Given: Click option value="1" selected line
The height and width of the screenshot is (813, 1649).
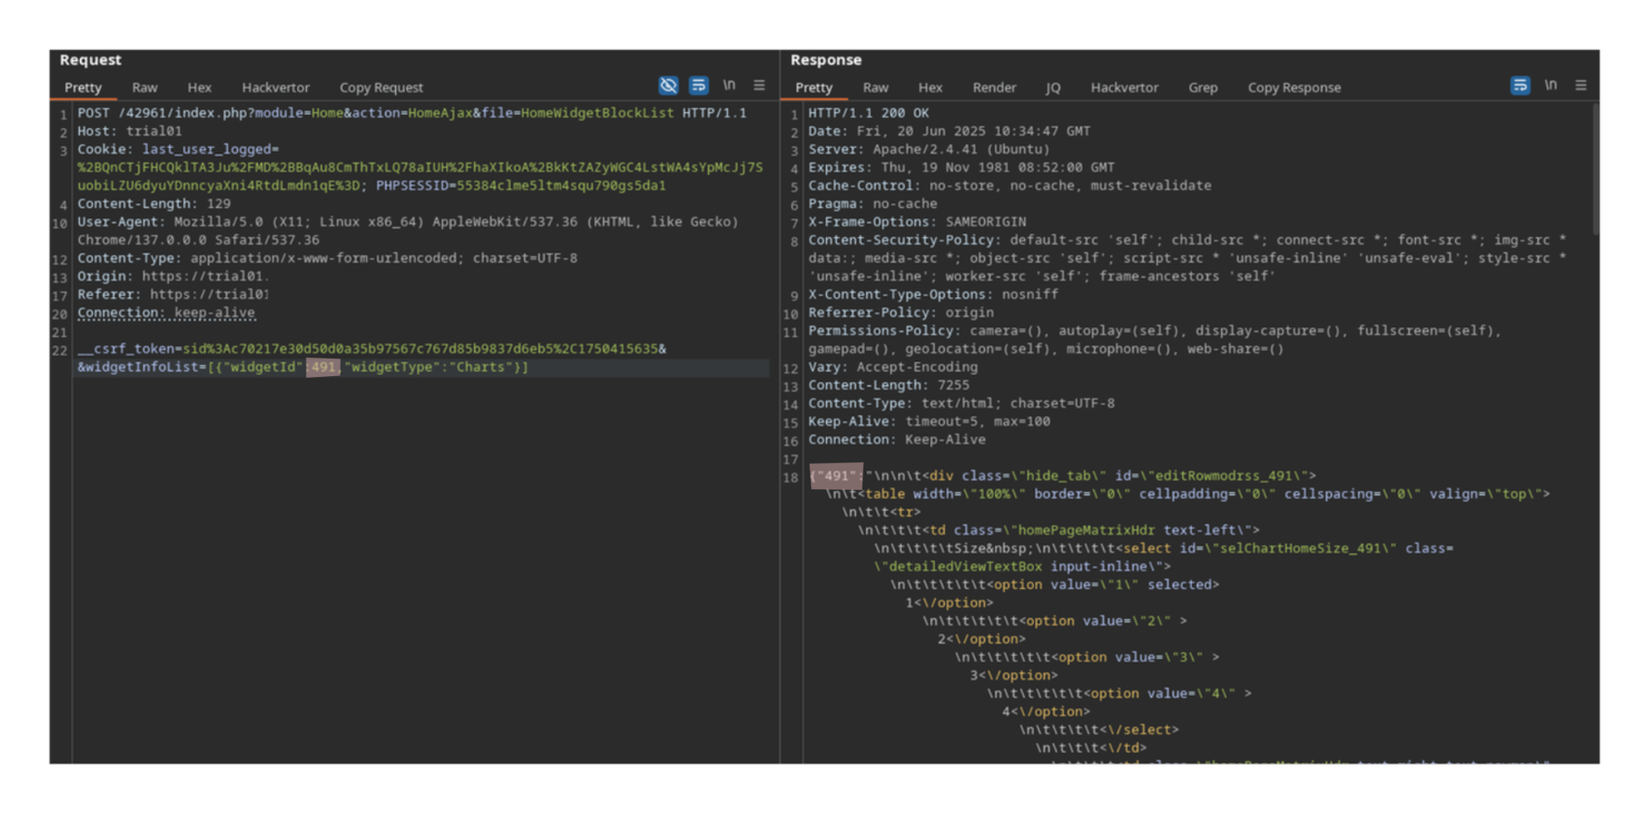Looking at the screenshot, I should (1055, 585).
